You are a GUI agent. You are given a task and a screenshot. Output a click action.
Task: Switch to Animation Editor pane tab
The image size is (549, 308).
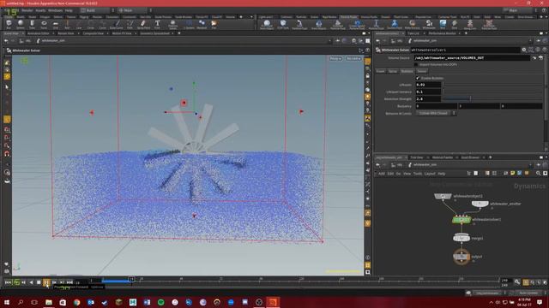pos(38,33)
